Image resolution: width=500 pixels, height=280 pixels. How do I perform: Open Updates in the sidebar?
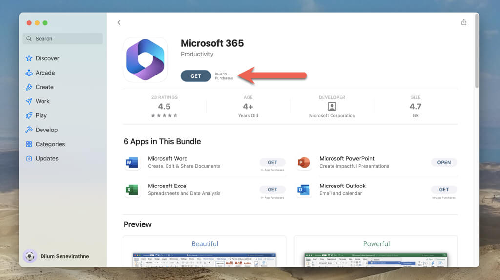[47, 158]
